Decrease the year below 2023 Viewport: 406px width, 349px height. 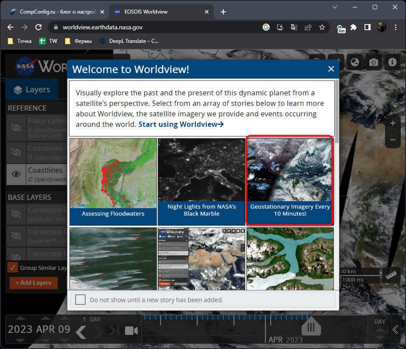20,340
